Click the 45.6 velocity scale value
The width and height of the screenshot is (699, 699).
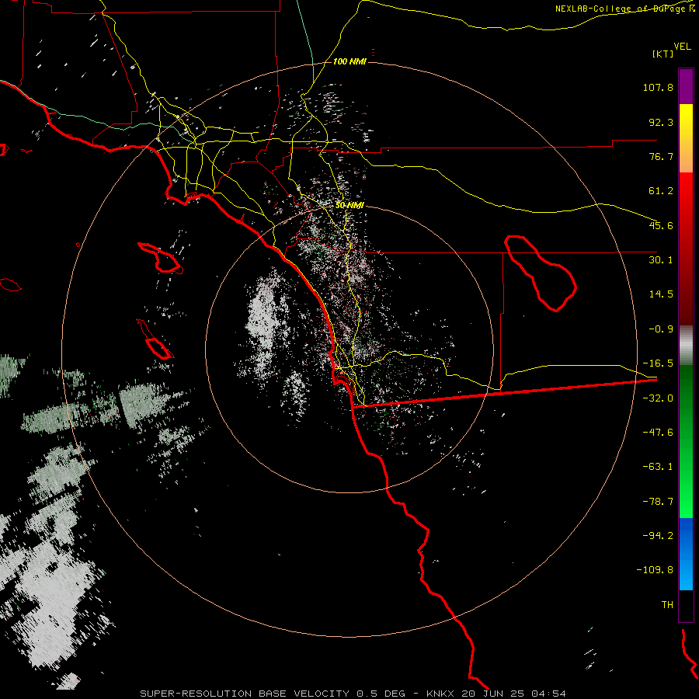661,225
